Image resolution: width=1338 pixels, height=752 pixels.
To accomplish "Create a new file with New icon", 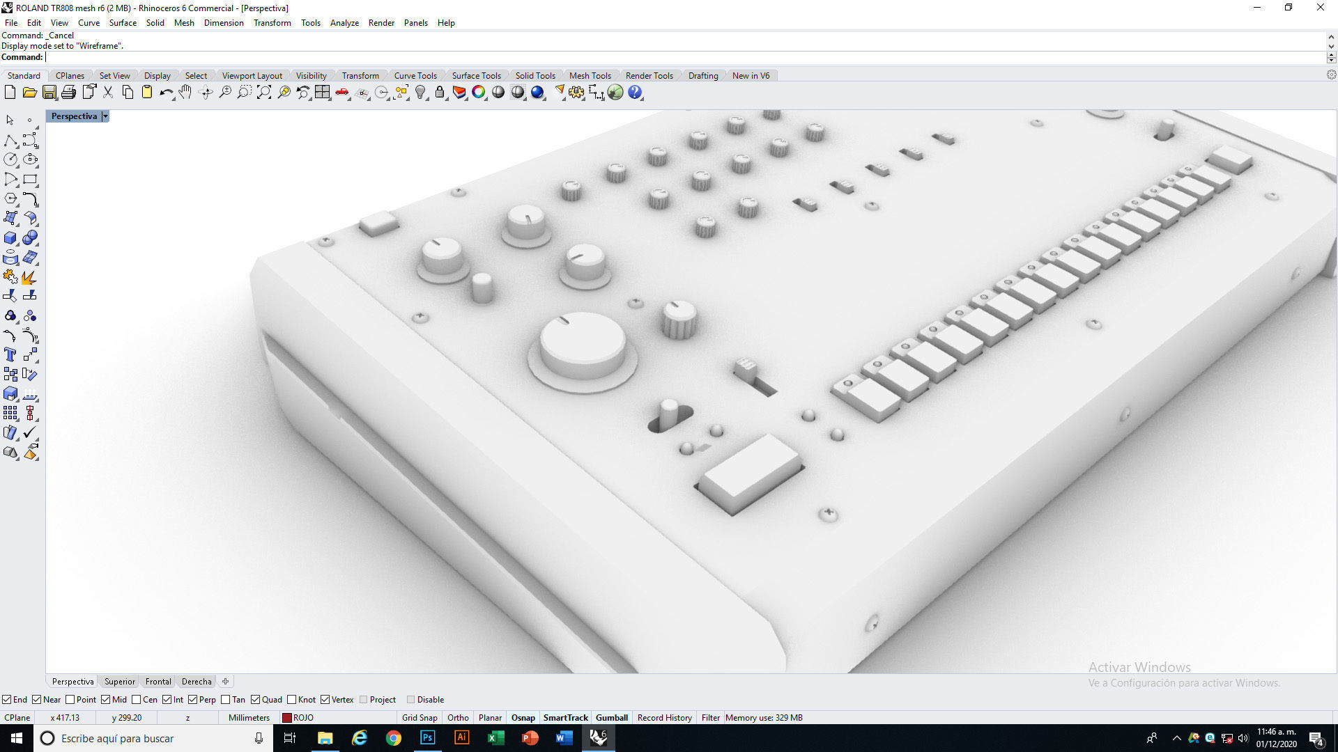I will [10, 93].
